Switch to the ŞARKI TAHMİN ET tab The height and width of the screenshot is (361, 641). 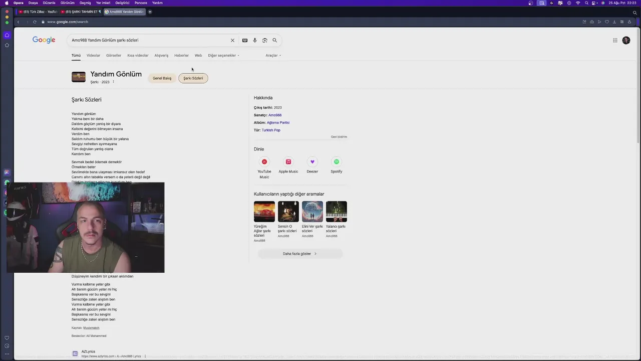tap(81, 12)
